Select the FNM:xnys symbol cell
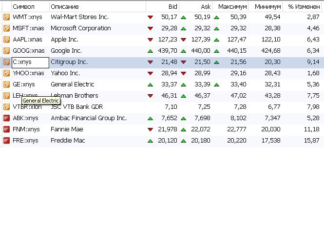 26,129
